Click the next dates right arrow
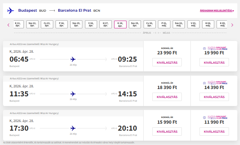240x145 pixels. pyautogui.click(x=232, y=25)
